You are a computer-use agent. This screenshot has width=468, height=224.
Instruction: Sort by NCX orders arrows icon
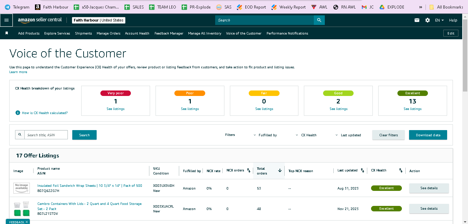[x=249, y=170]
